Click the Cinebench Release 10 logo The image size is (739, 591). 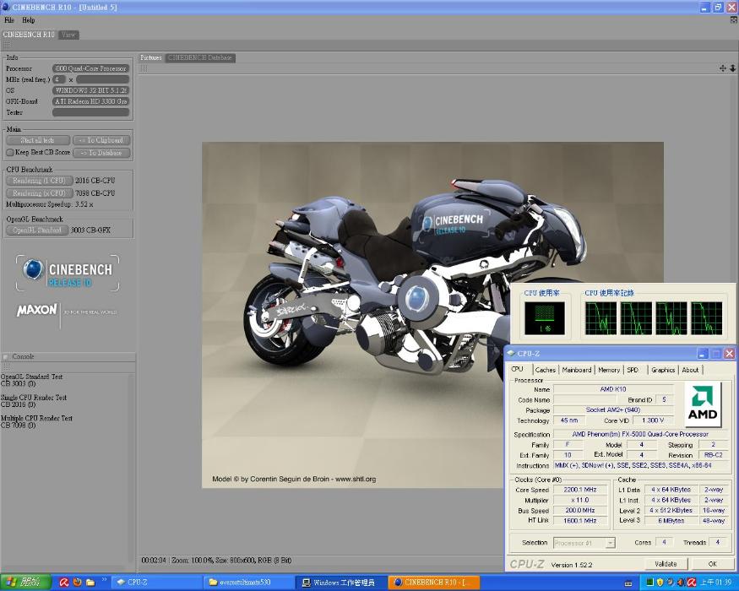pyautogui.click(x=68, y=274)
